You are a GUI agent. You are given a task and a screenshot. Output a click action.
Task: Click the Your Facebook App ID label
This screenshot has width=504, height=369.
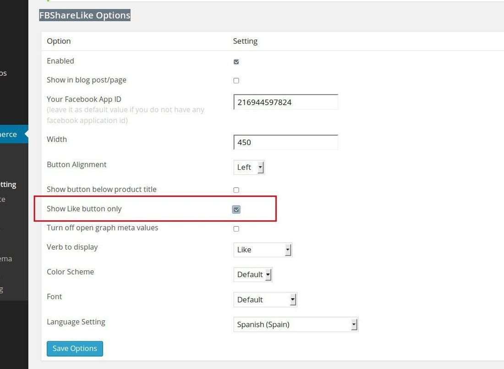click(84, 99)
